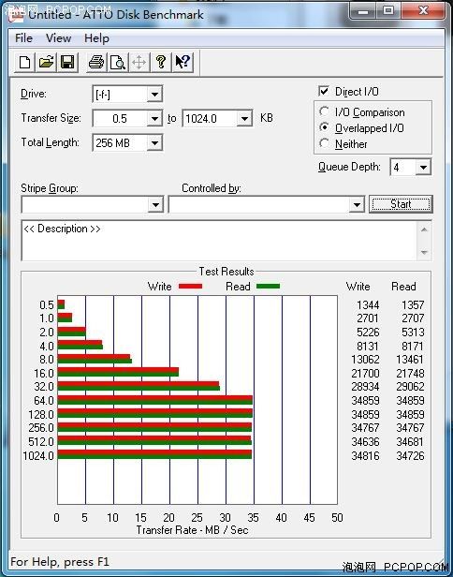
Task: Expand the Queue Depth dropdown
Action: click(x=423, y=168)
